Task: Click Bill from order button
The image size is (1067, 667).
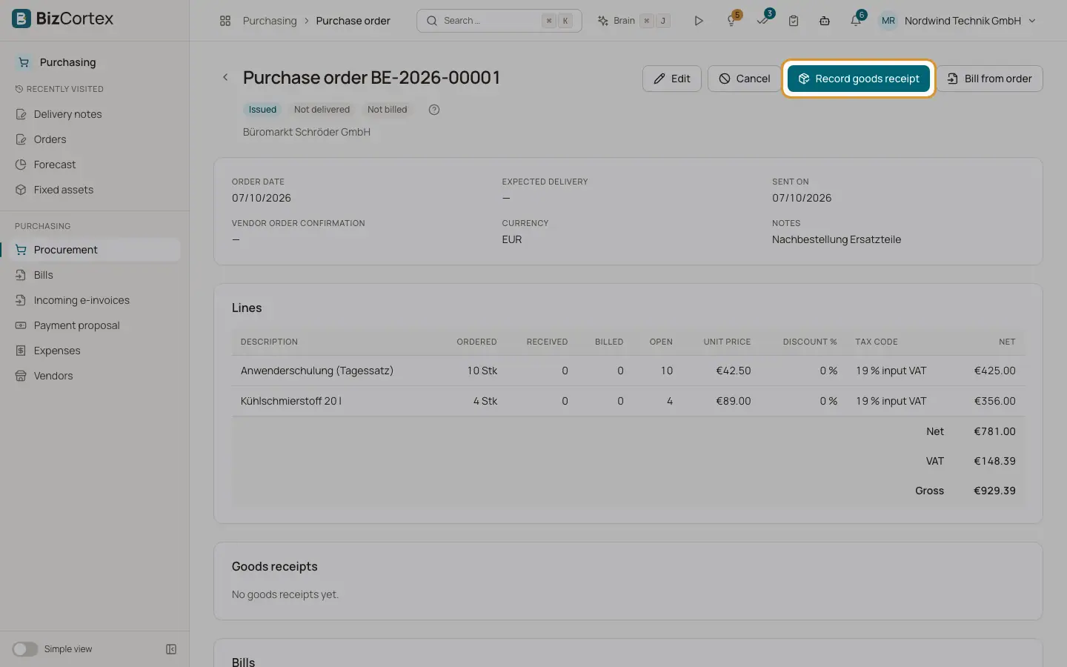Action: [x=990, y=79]
